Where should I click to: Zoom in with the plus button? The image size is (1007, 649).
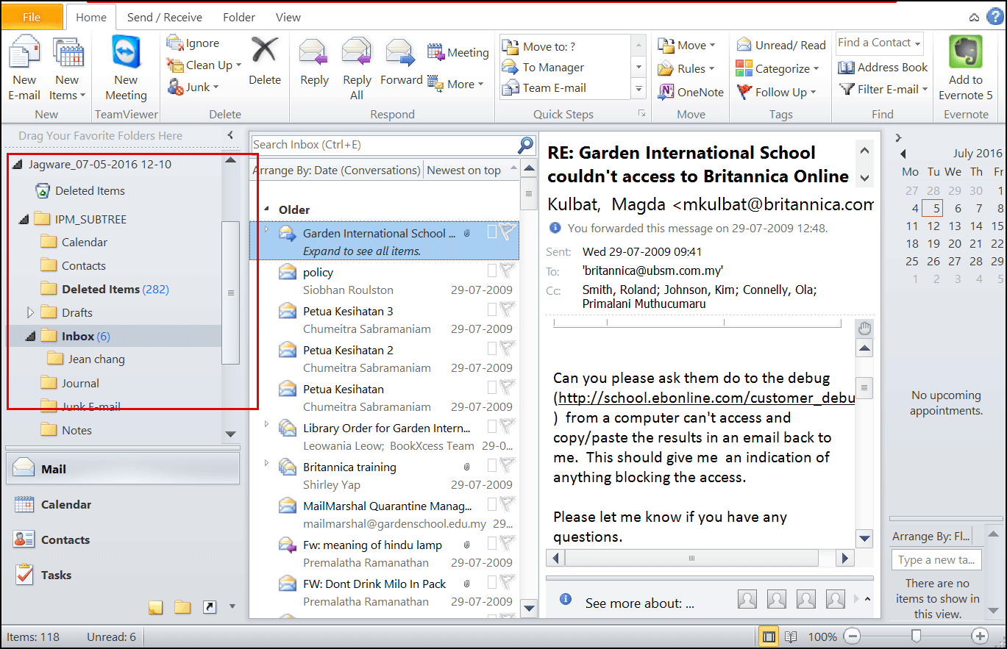(x=980, y=636)
